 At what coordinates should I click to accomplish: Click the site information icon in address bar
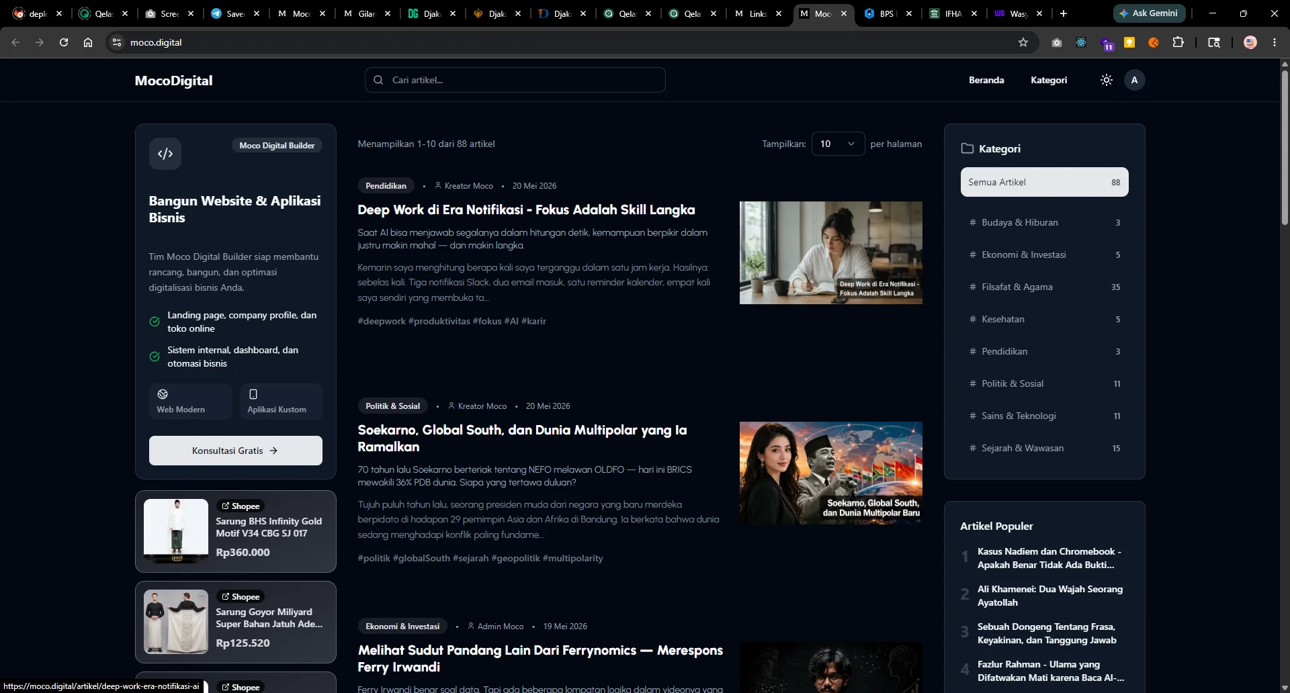117,42
